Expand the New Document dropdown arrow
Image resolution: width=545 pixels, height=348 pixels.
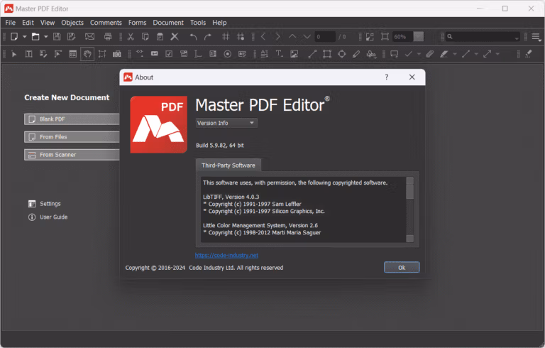tap(25, 36)
